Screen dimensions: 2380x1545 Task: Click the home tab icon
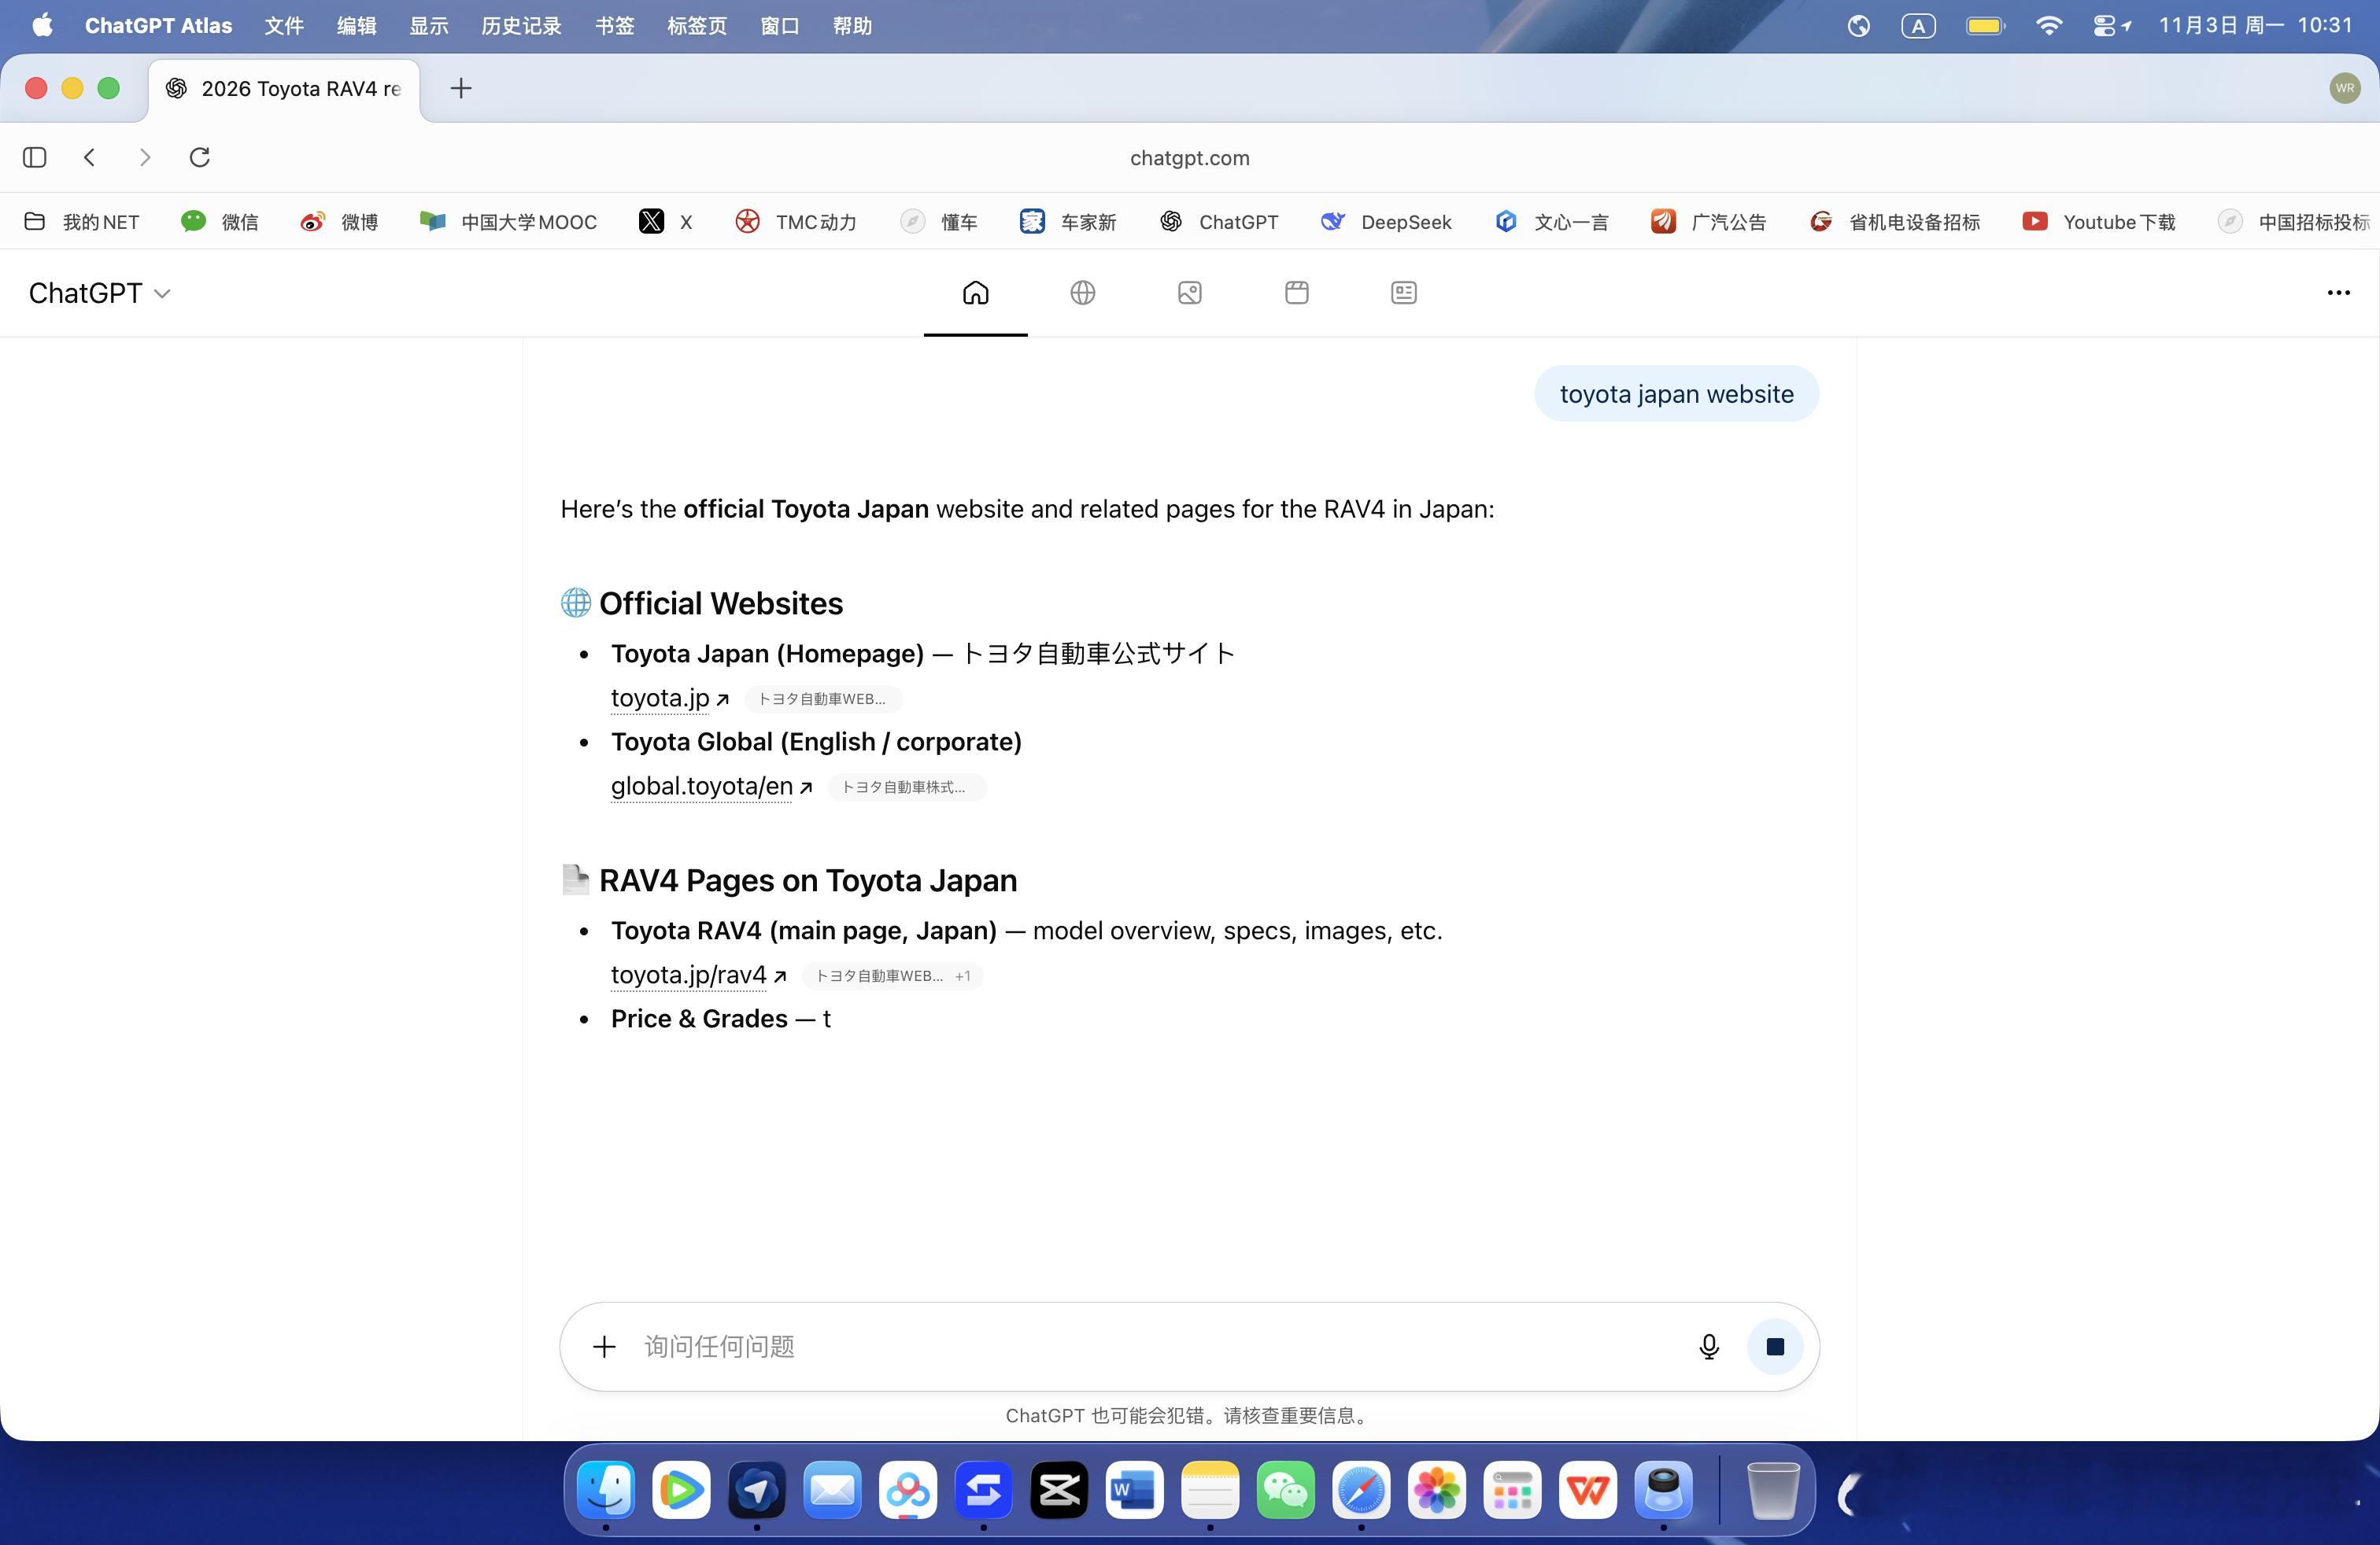coord(975,293)
